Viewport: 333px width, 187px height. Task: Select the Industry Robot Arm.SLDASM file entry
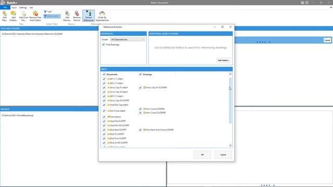click(32, 34)
